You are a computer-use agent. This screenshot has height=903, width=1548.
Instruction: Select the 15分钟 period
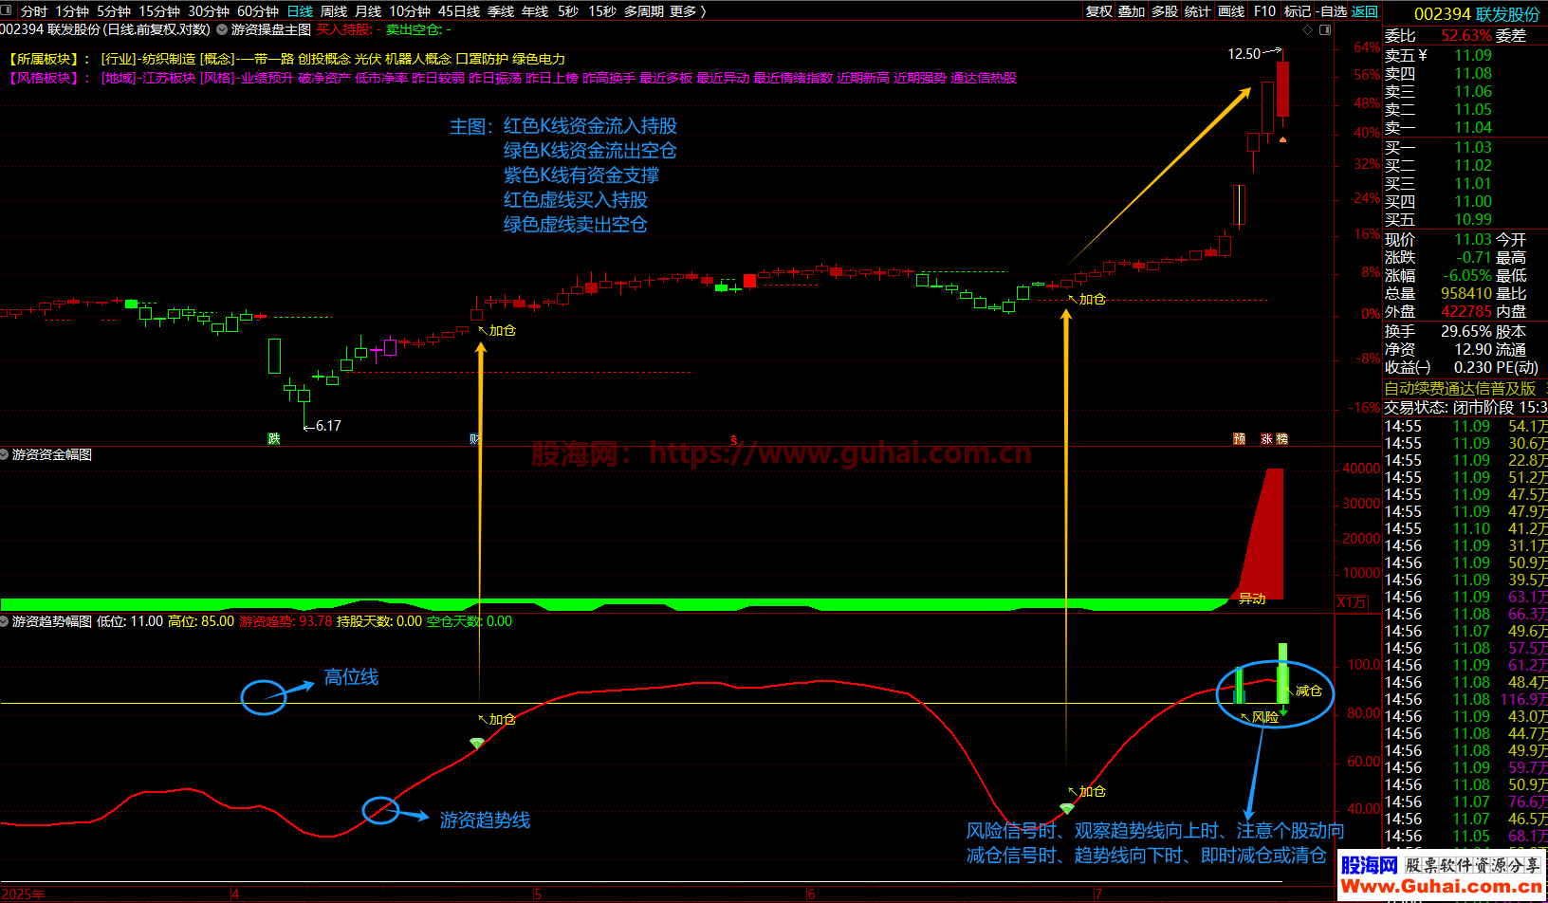tap(159, 11)
